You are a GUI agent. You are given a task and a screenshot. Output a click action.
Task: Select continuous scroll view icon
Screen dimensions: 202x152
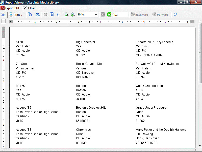59,14
